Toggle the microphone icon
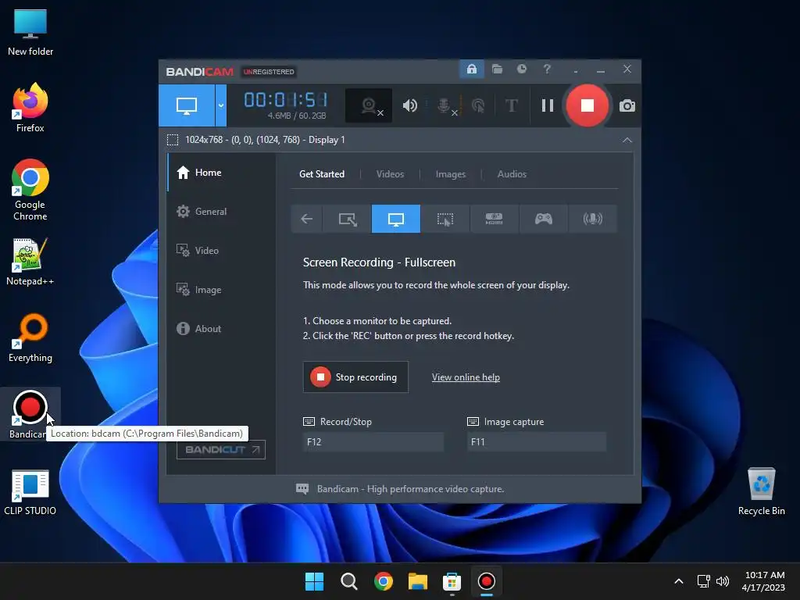 [445, 105]
